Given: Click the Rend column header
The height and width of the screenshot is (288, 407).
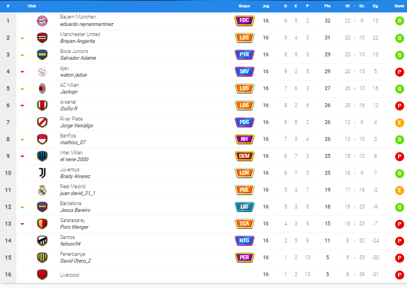Looking at the screenshot, I should 399,6.
